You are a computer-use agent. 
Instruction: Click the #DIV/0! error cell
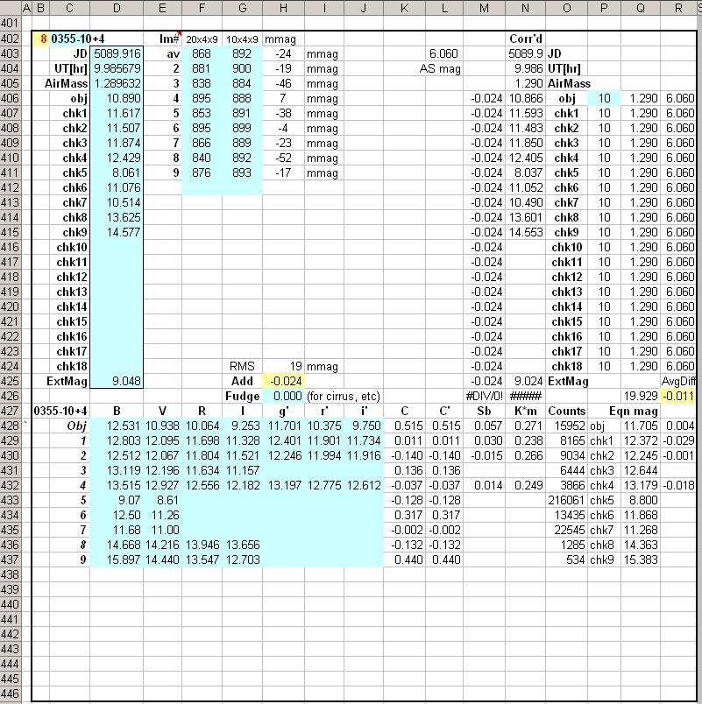pyautogui.click(x=484, y=396)
